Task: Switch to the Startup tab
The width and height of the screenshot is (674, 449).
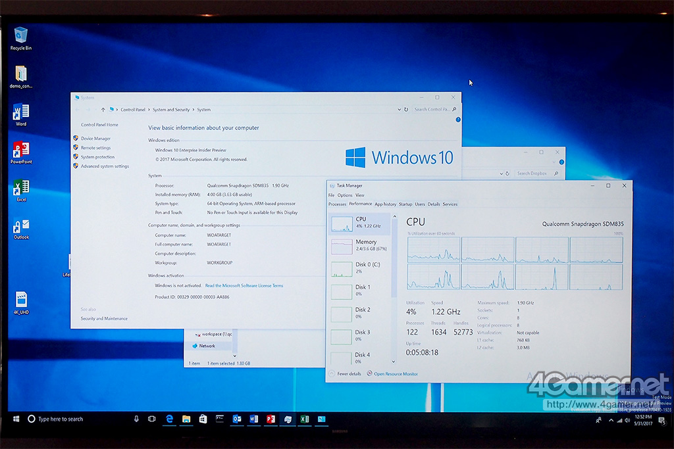Action: coord(405,204)
